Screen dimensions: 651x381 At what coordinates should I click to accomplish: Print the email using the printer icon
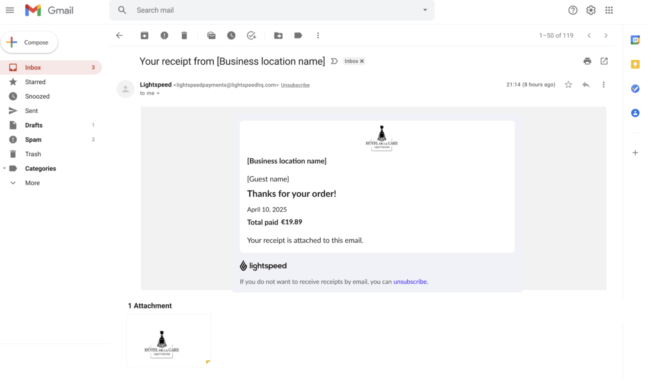click(x=587, y=61)
